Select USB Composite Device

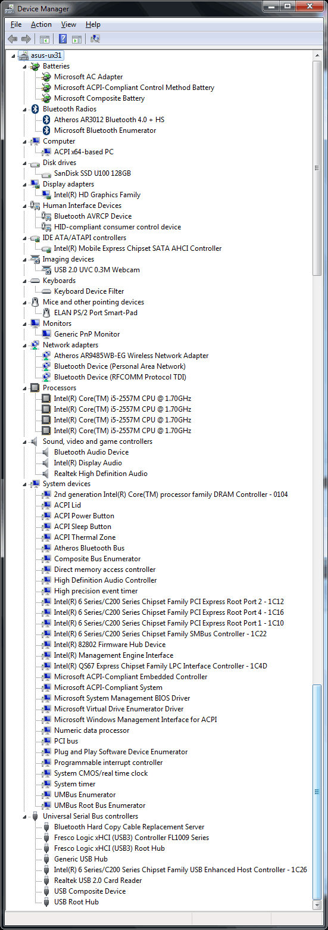[90, 891]
